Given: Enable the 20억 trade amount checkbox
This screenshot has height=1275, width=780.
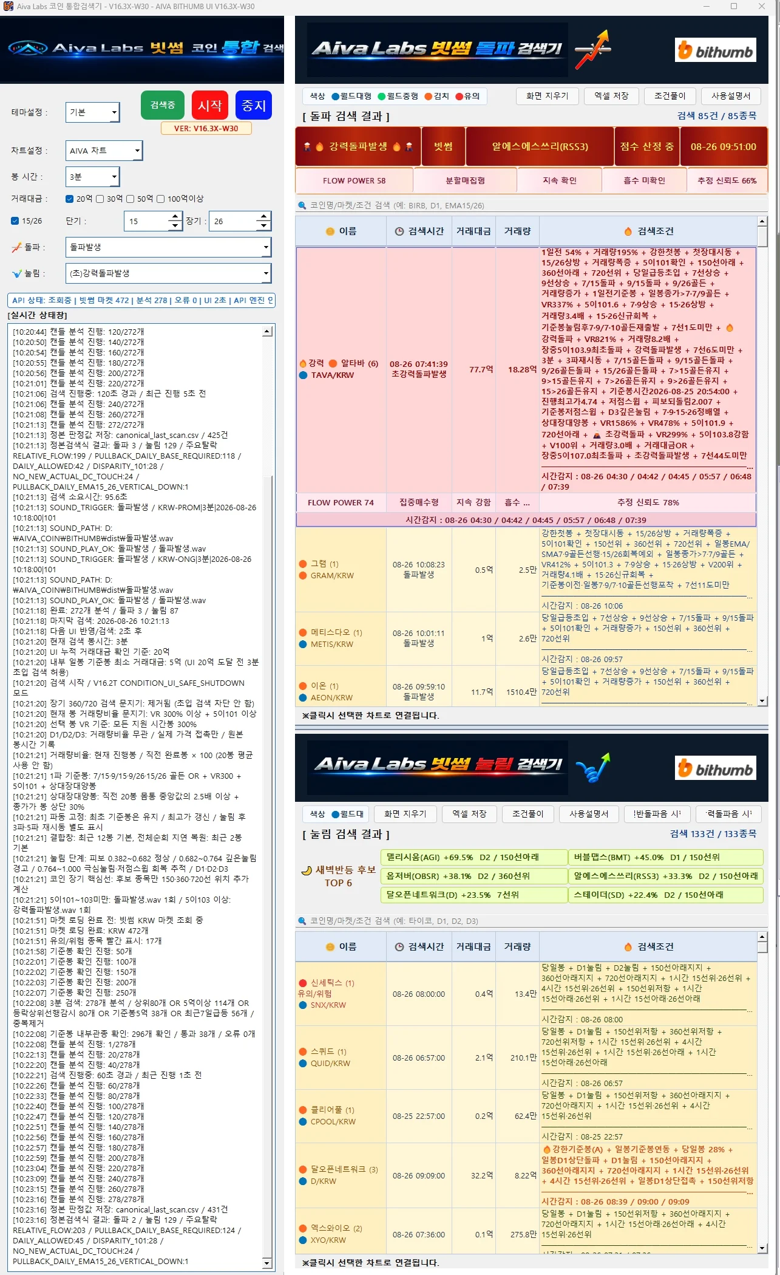Looking at the screenshot, I should tap(69, 199).
